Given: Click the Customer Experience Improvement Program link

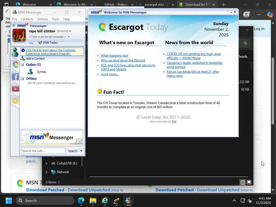Looking at the screenshot, I should click(51, 52).
